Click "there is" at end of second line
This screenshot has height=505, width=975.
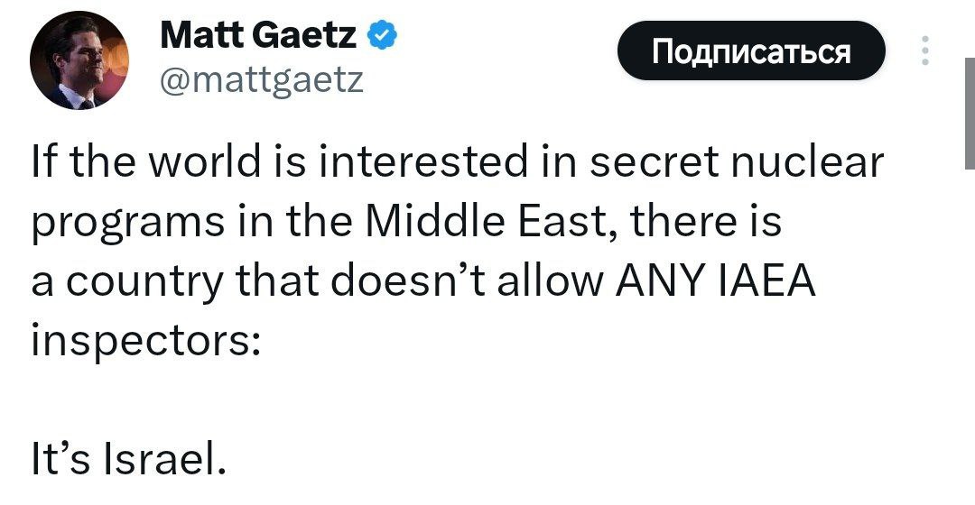click(x=706, y=223)
